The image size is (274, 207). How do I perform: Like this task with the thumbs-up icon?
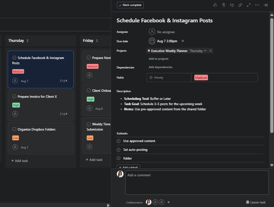215,5
